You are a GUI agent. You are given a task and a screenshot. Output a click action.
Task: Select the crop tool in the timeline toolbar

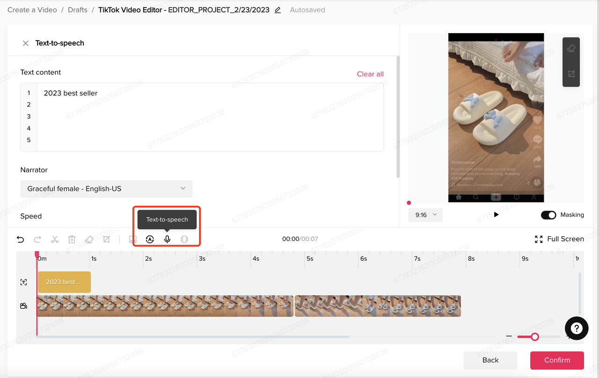pos(106,239)
